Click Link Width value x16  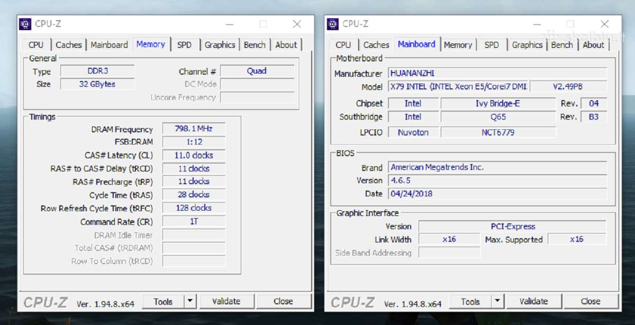click(449, 239)
